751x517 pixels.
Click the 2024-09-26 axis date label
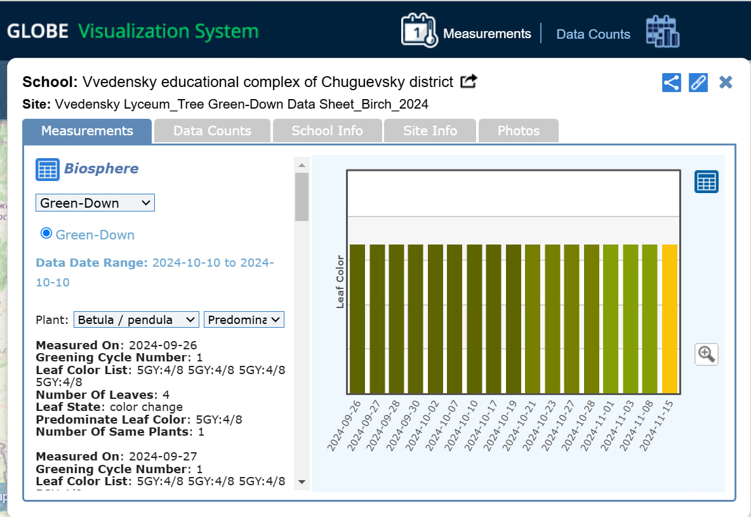pyautogui.click(x=344, y=426)
